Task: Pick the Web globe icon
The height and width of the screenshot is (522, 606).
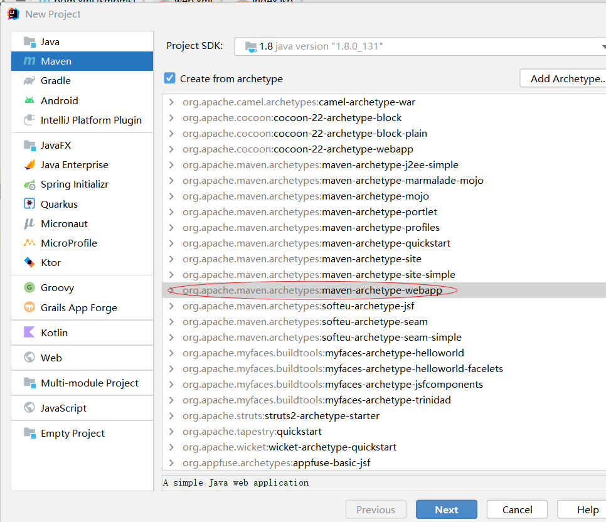Action: [29, 357]
